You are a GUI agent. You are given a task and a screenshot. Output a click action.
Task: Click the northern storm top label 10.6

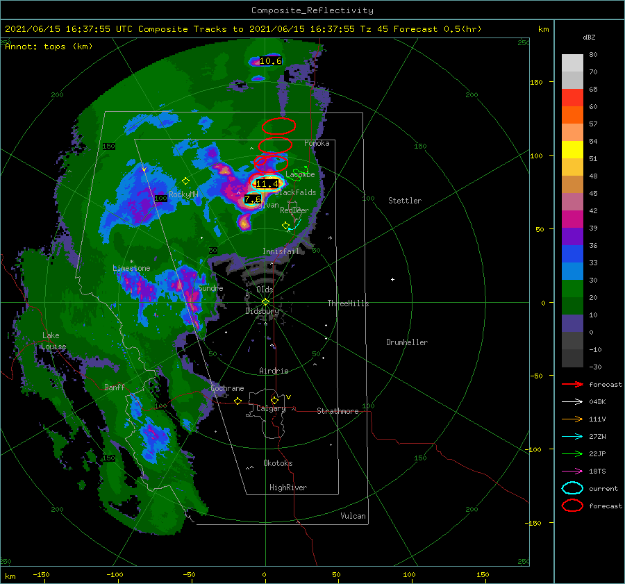[x=270, y=61]
